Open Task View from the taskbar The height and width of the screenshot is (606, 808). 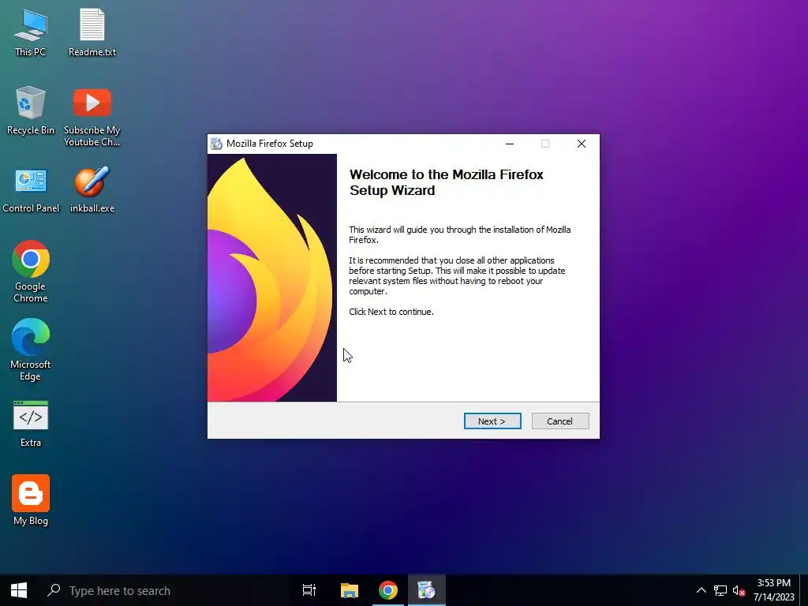(309, 590)
